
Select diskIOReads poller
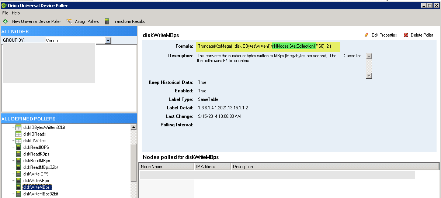pyautogui.click(x=35, y=134)
